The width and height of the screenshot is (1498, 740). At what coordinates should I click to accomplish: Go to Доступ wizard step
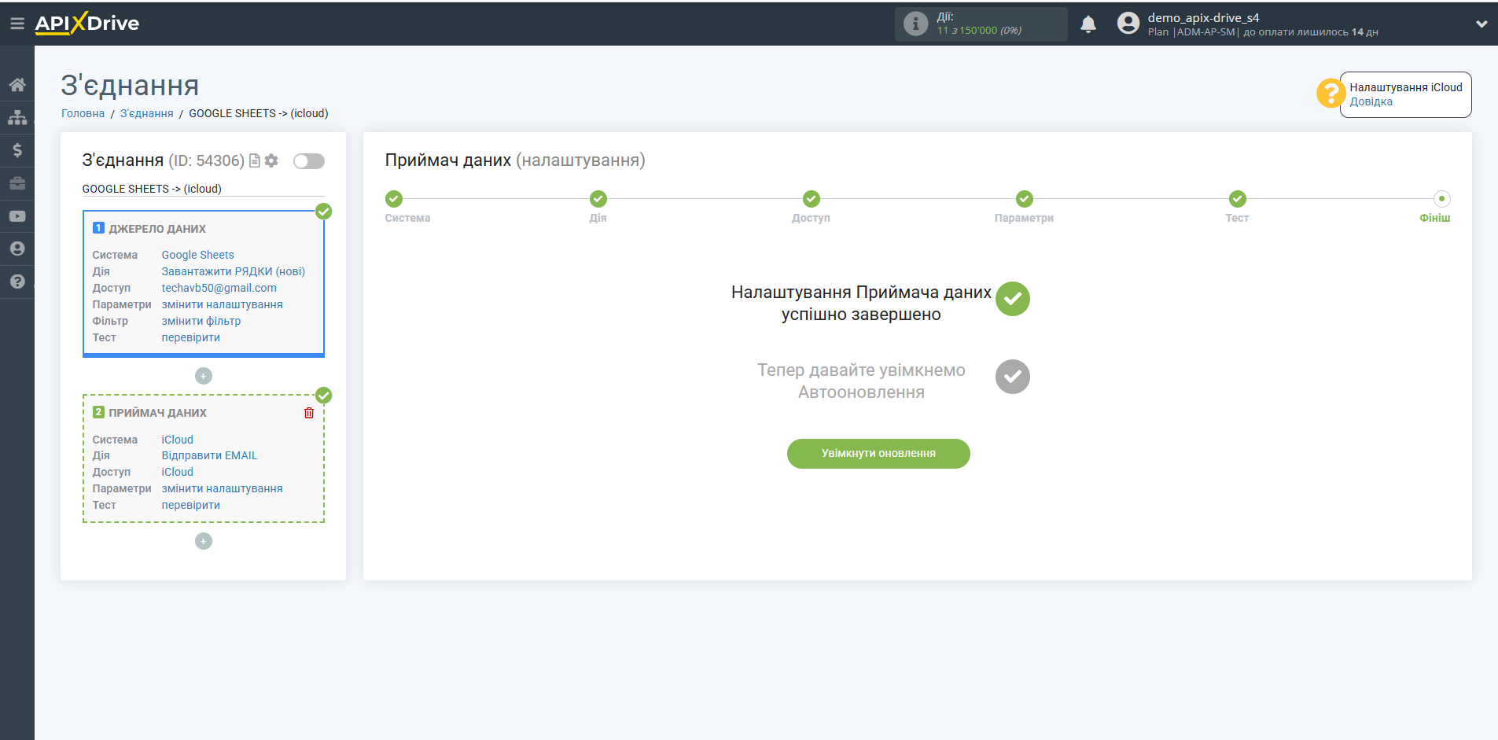click(812, 199)
